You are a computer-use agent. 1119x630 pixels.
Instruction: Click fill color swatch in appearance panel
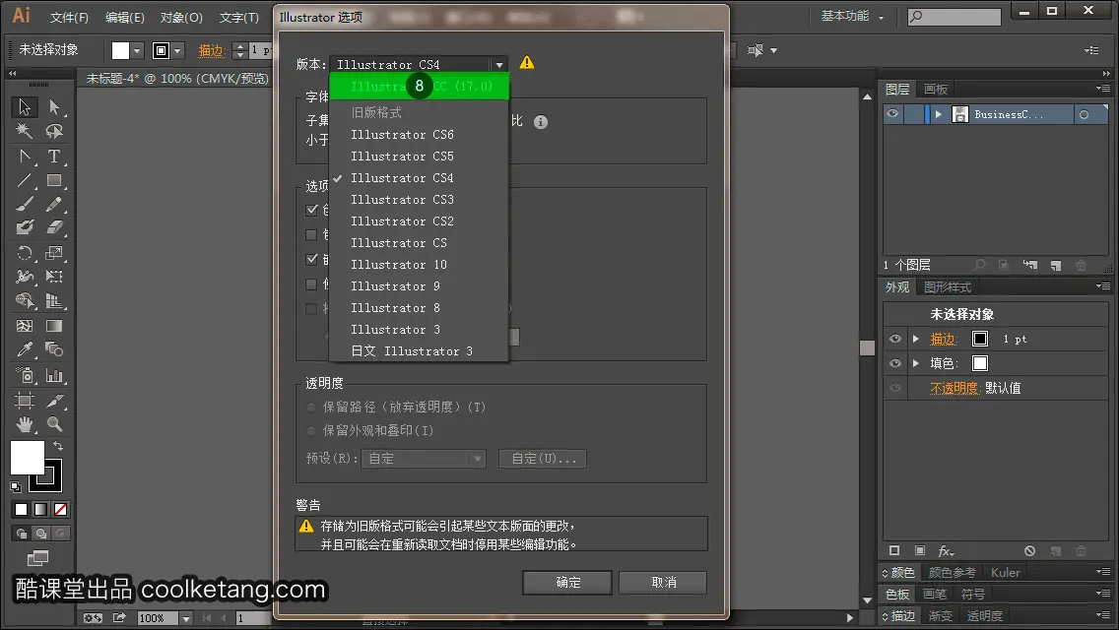(x=980, y=363)
